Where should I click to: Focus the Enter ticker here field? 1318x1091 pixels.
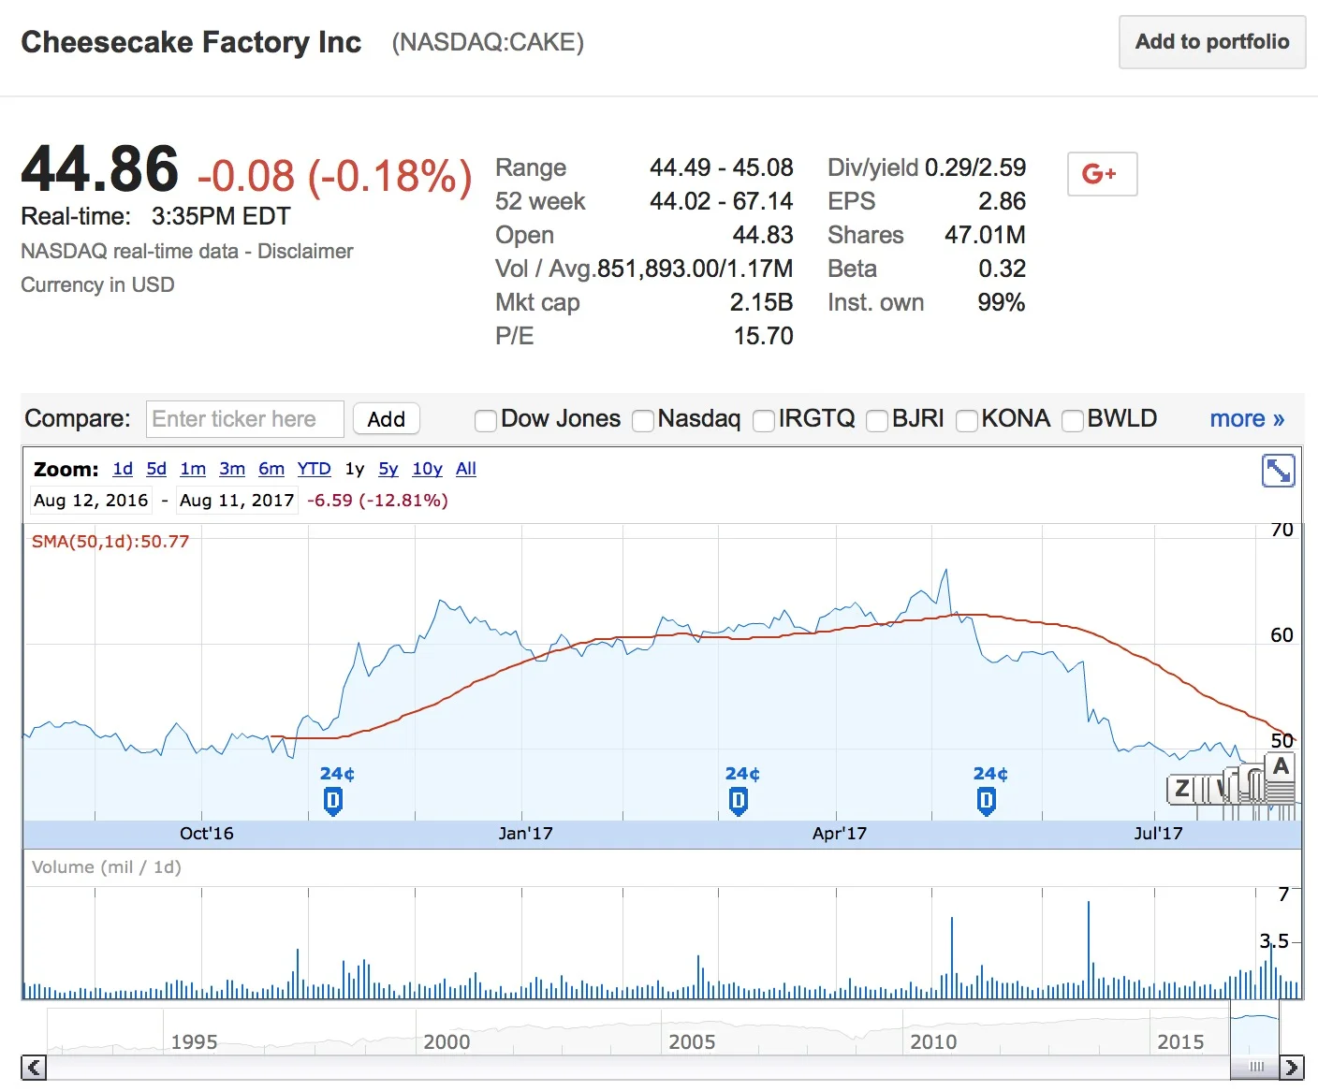pyautogui.click(x=245, y=419)
